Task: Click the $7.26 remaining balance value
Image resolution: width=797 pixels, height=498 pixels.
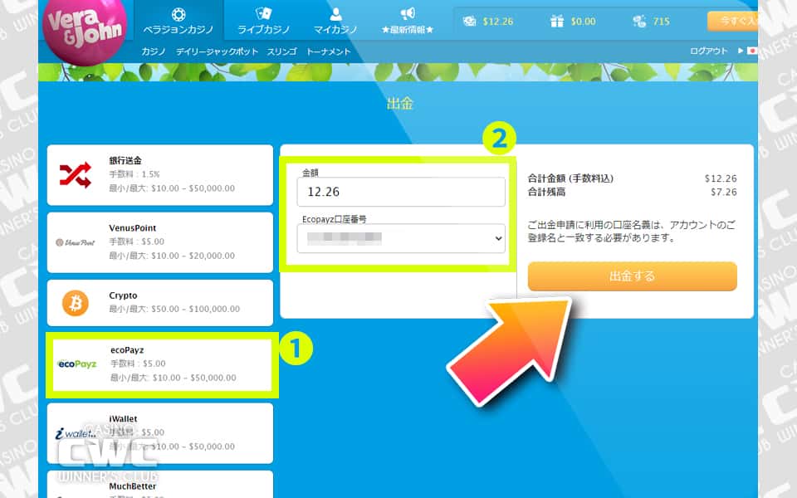Action: point(724,192)
